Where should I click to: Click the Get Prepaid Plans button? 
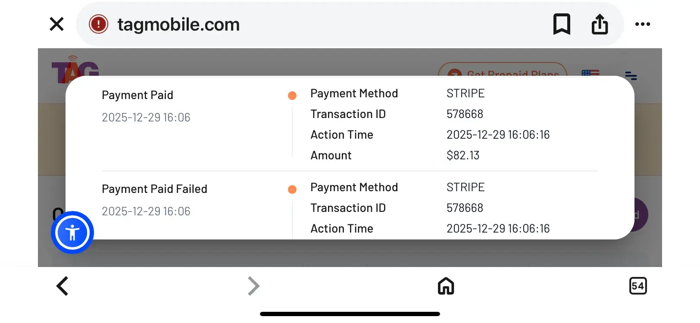(x=503, y=71)
